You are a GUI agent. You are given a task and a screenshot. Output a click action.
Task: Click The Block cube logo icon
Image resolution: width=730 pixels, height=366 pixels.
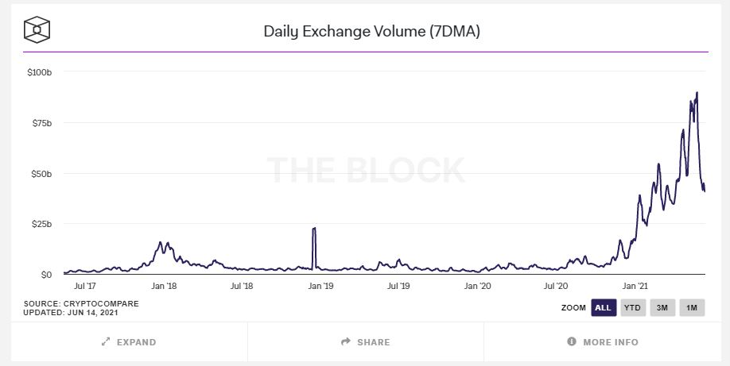[x=38, y=31]
